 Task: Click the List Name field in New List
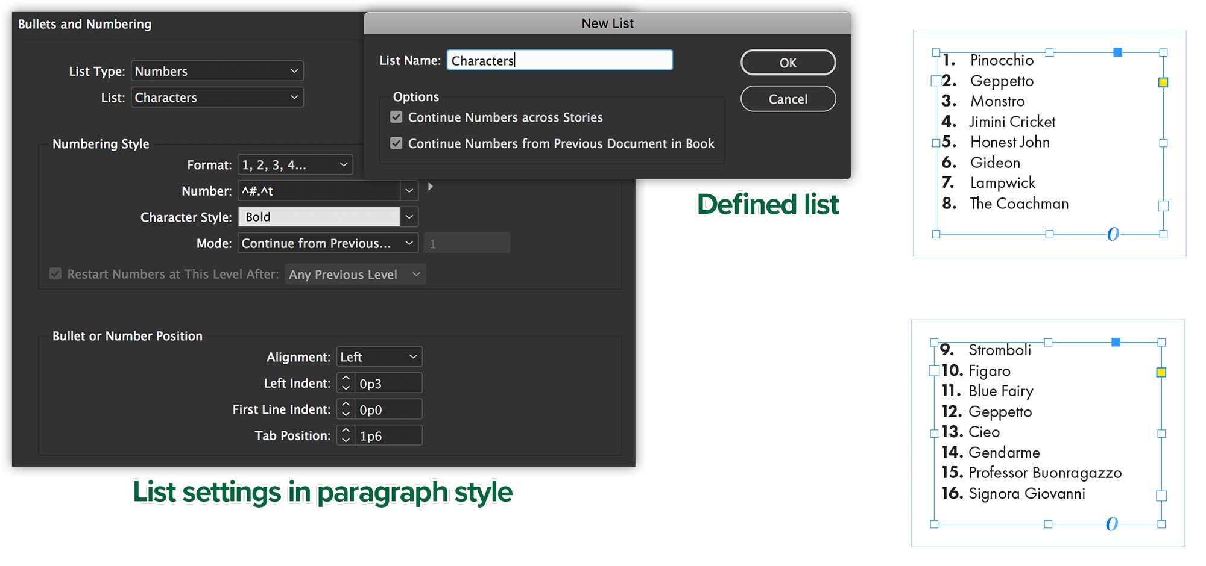click(x=560, y=60)
